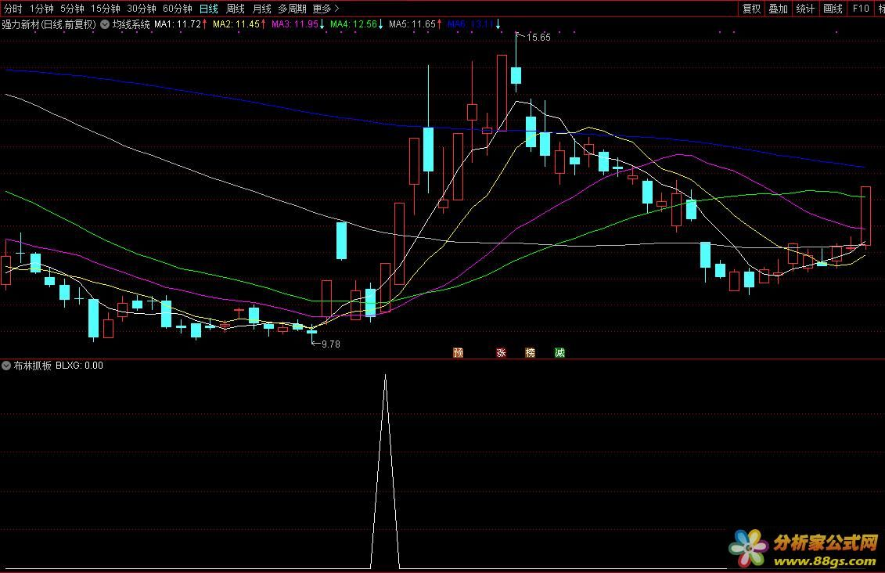
Task: Click the 预 forecast event marker
Action: pyautogui.click(x=459, y=352)
